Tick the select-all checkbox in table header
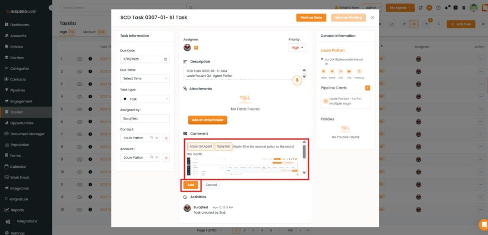Screen dimensions: 488x235 [62, 47]
